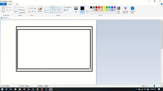Choose the Cloud callout shape
The width and height of the screenshot is (163, 91).
coord(60,12)
